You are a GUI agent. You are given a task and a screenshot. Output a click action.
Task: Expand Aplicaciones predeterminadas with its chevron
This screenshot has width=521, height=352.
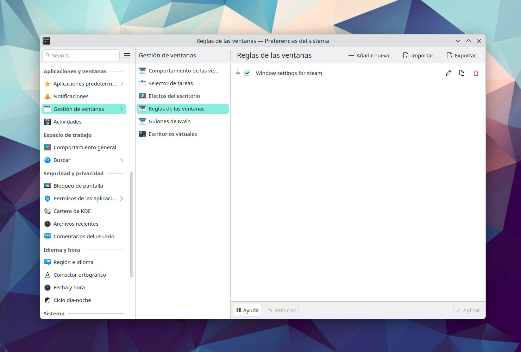(x=121, y=84)
